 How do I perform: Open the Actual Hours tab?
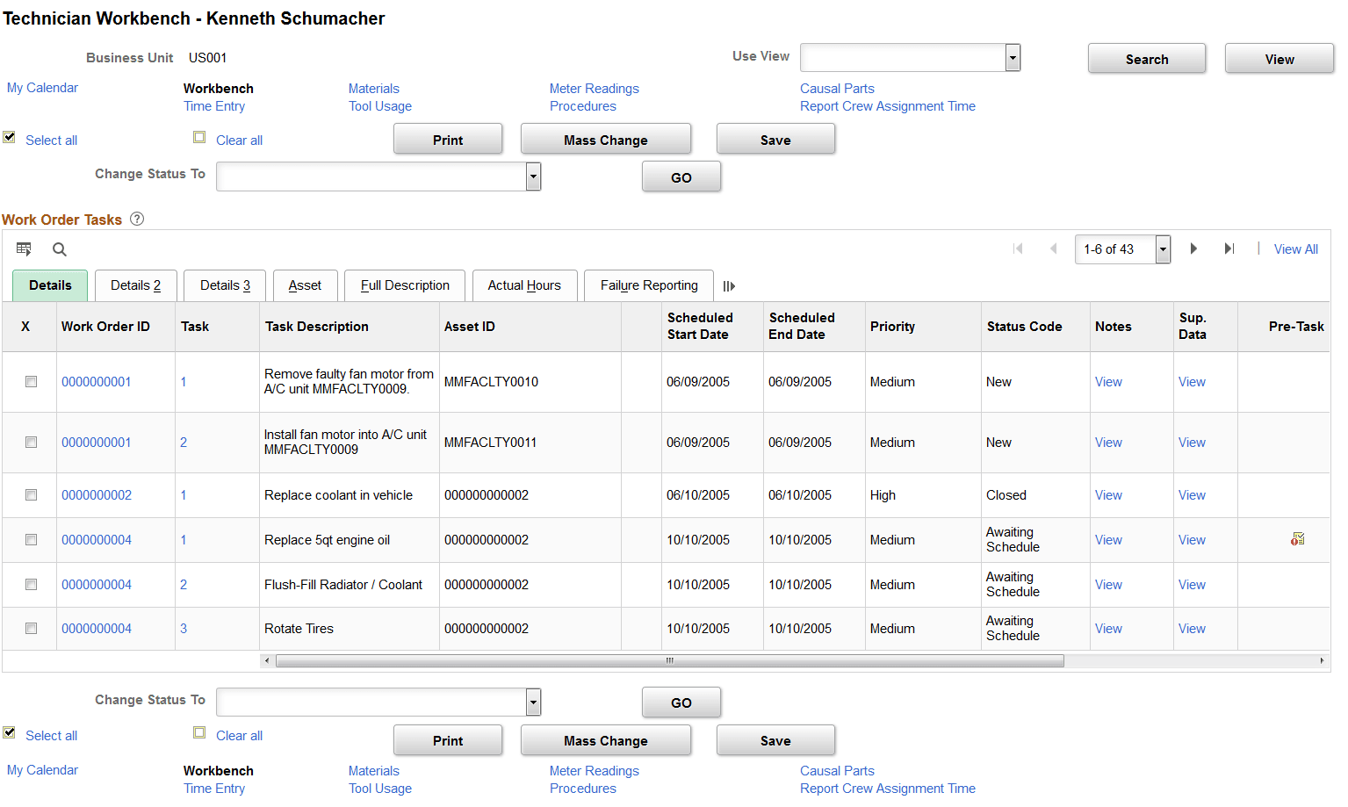point(524,285)
